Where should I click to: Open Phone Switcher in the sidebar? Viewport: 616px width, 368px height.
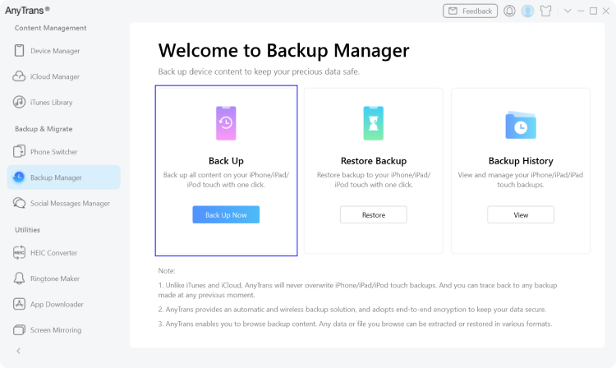pos(54,152)
